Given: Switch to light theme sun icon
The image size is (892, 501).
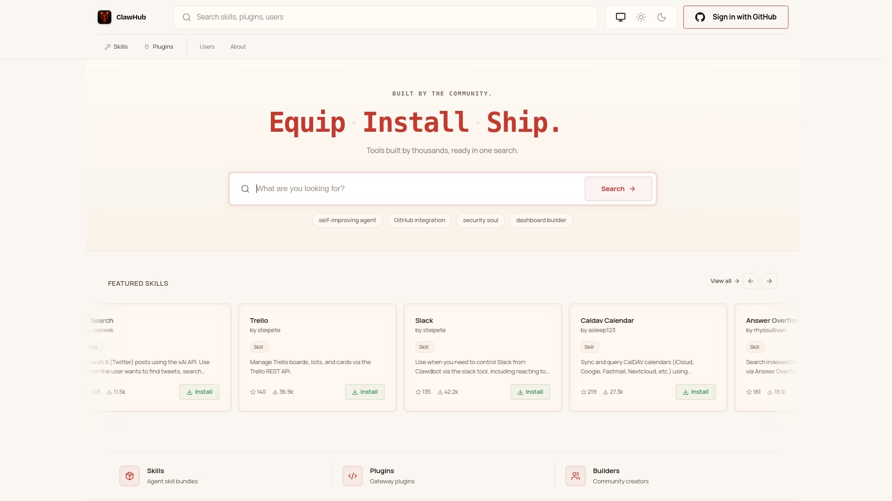Looking at the screenshot, I should point(641,17).
